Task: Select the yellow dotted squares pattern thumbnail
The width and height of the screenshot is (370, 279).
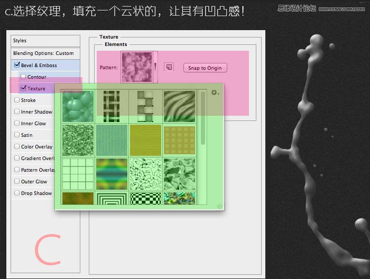Action: tap(179, 141)
